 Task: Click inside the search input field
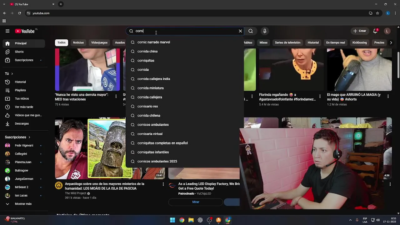186,31
